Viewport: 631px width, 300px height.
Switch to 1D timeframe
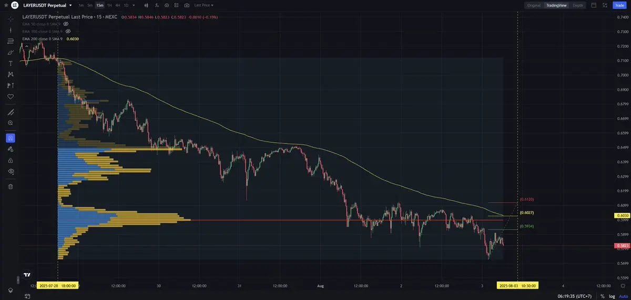click(x=126, y=5)
